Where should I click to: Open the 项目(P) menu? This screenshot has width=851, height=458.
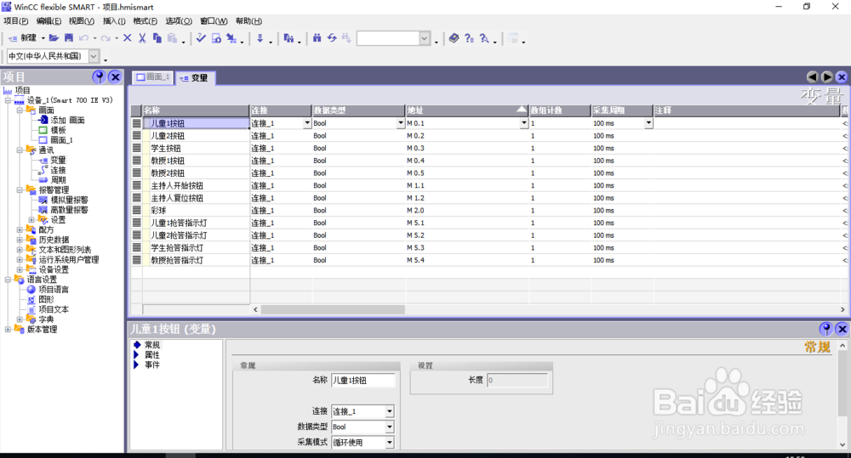(15, 21)
